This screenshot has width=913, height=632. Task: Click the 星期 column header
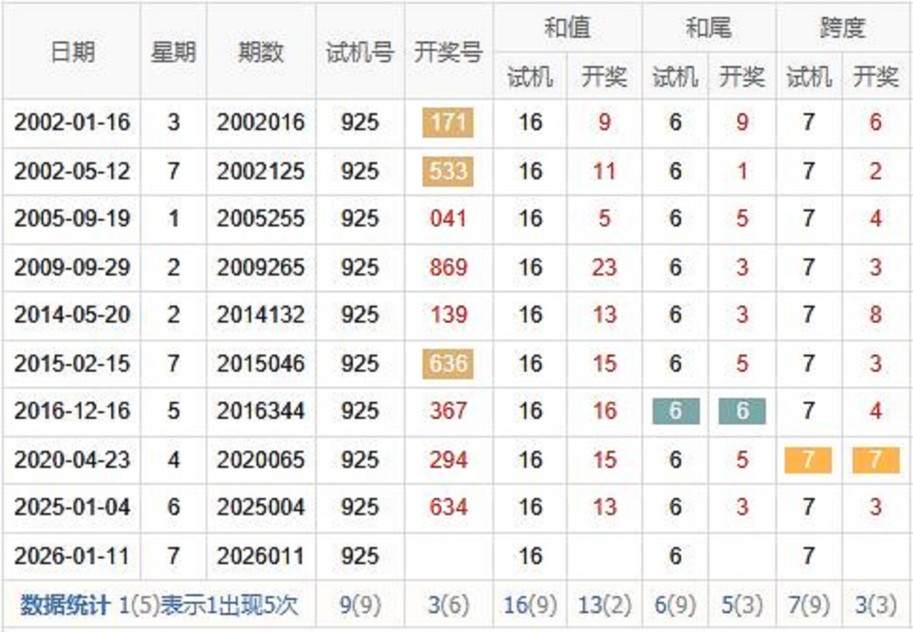pos(173,52)
